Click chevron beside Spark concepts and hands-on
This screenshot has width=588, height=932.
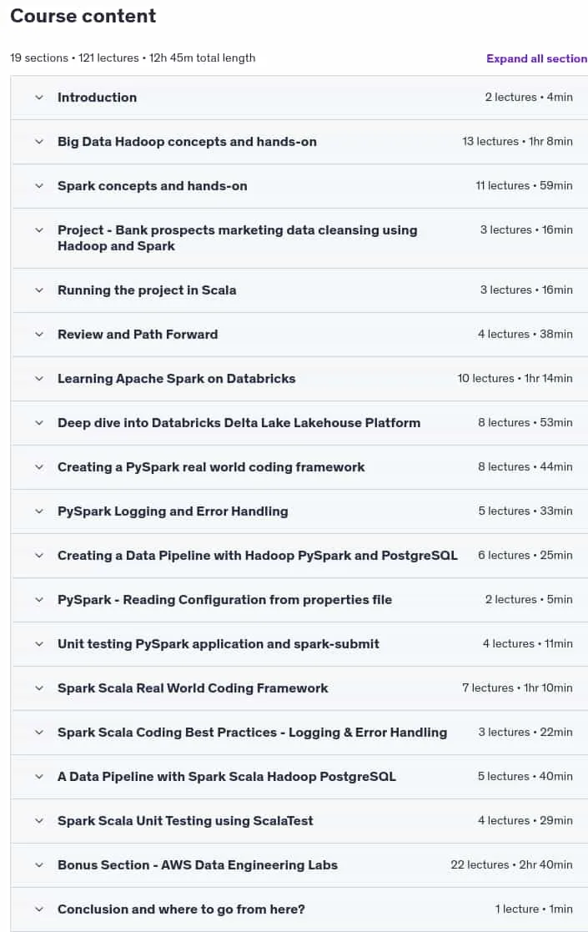39,185
